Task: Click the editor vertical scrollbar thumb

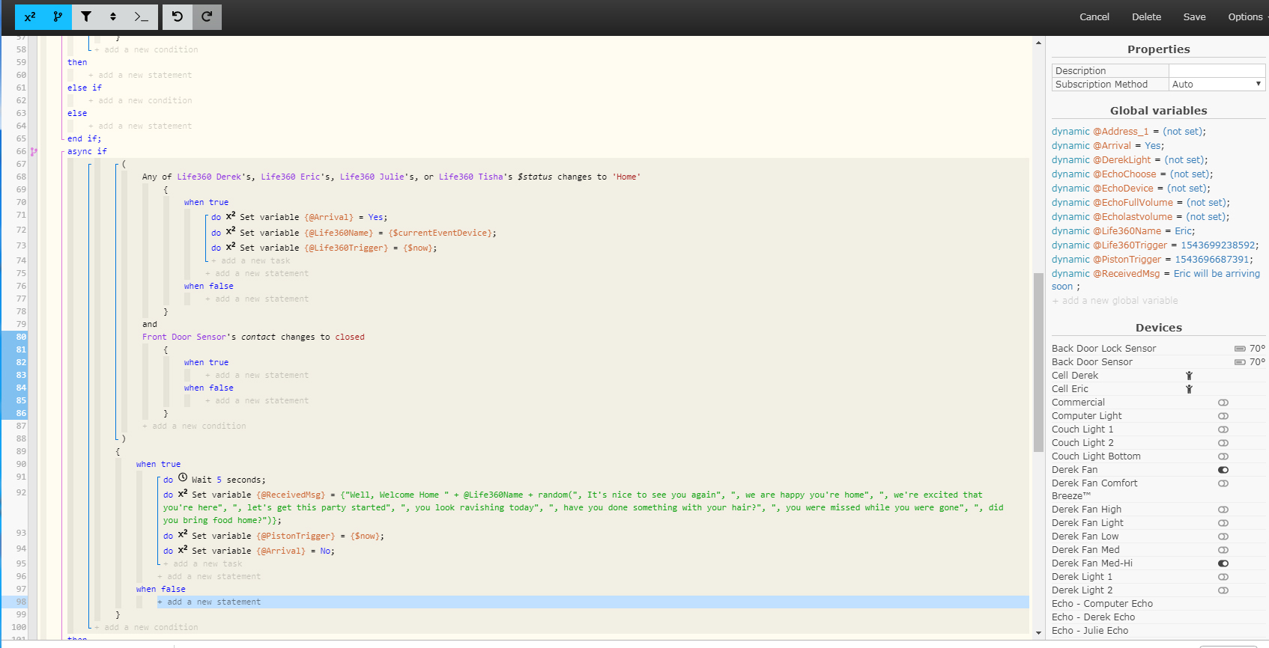Action: pyautogui.click(x=1038, y=363)
